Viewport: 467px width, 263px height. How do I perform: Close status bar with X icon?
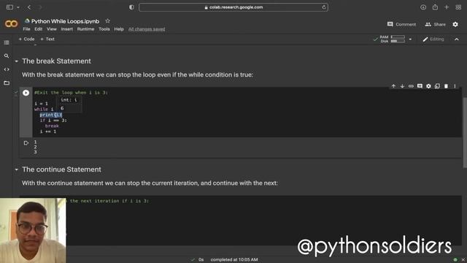click(x=463, y=259)
